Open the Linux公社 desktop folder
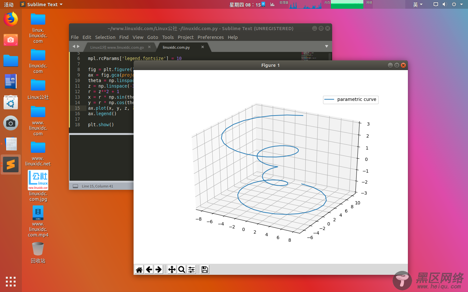This screenshot has width=468, height=292. (38, 90)
